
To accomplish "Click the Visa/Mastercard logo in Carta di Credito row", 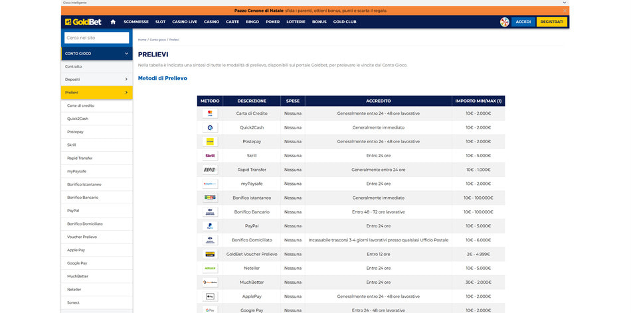I will click(x=210, y=113).
